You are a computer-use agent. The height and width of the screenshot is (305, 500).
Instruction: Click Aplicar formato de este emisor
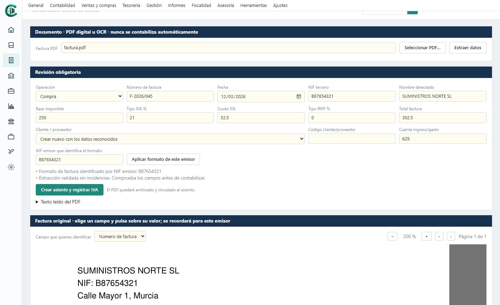(x=163, y=159)
